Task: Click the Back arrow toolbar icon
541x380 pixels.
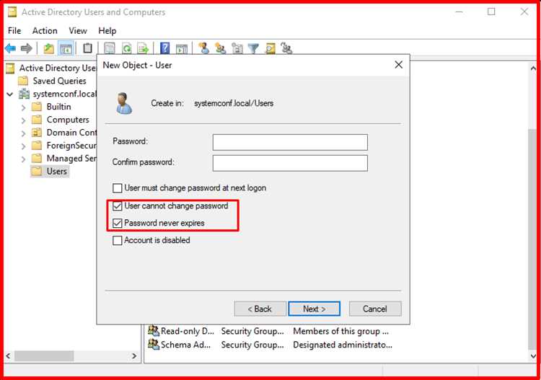Action: click(x=10, y=48)
